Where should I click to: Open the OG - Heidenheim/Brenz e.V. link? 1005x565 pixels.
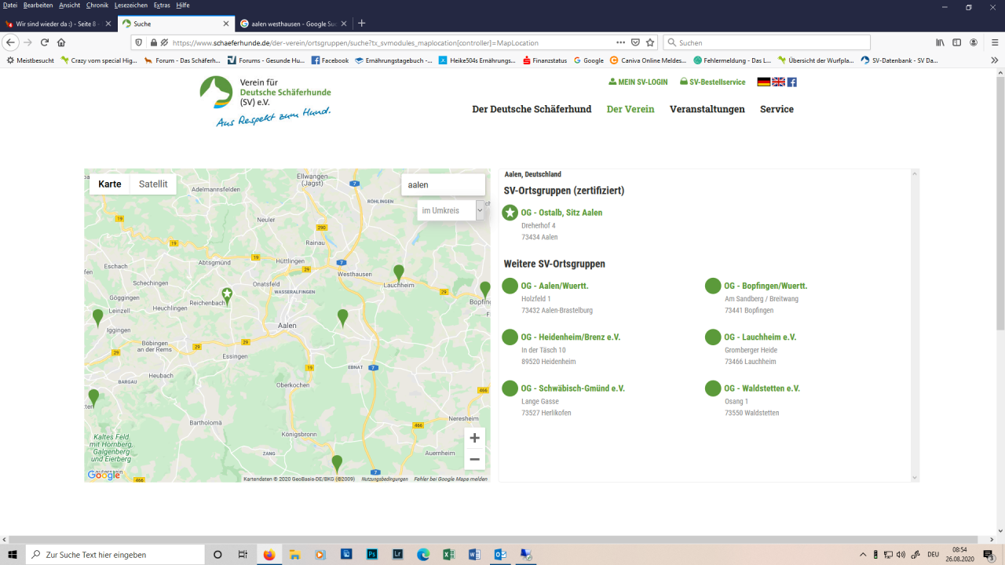571,337
